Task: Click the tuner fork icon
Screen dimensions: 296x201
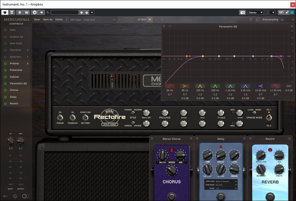Action: point(251,19)
